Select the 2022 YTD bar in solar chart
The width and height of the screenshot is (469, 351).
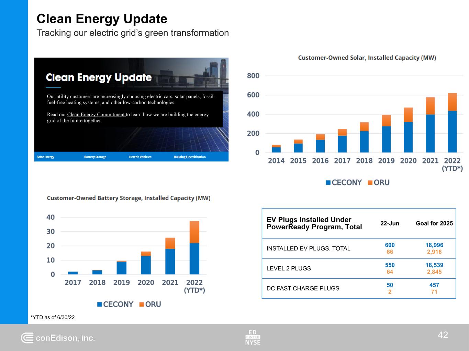(452, 123)
